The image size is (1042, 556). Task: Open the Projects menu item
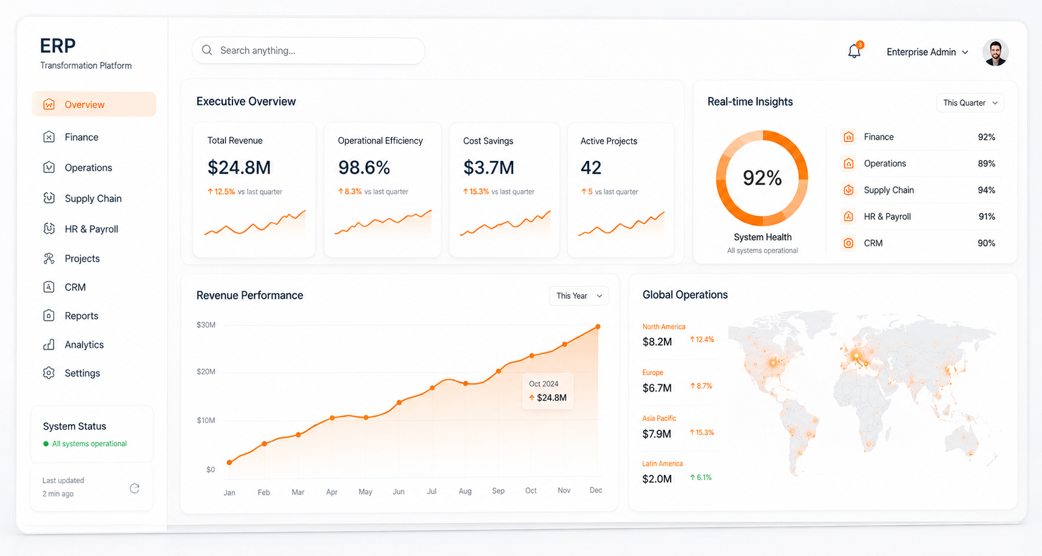94,259
